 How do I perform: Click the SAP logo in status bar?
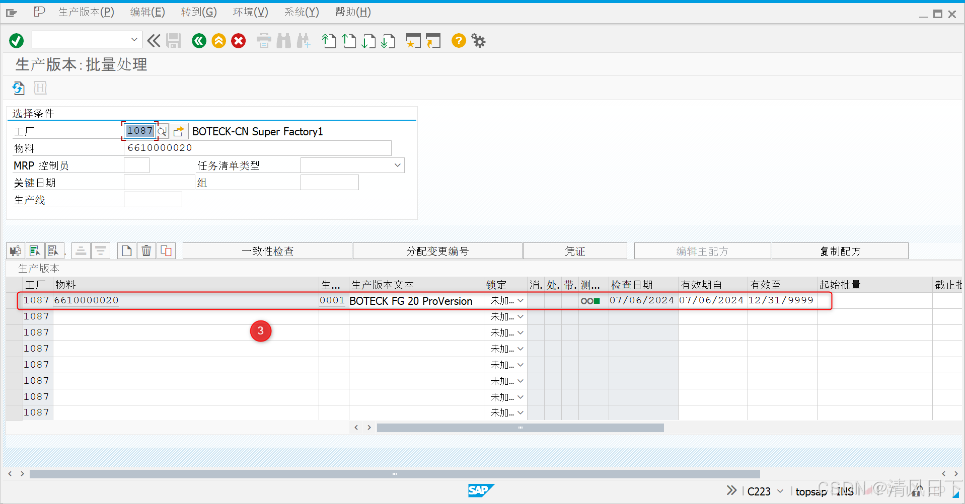[481, 490]
